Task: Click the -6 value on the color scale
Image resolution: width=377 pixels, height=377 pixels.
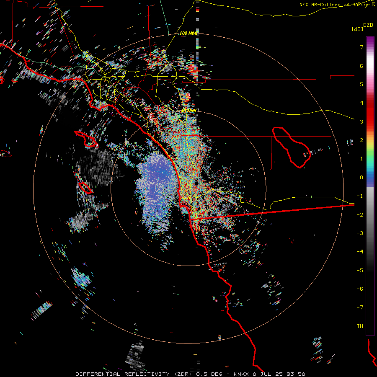Action: (x=360, y=289)
